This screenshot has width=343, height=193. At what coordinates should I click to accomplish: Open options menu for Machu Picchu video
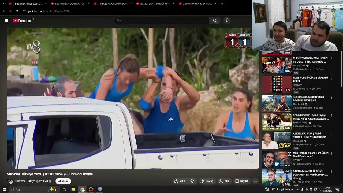click(332, 97)
